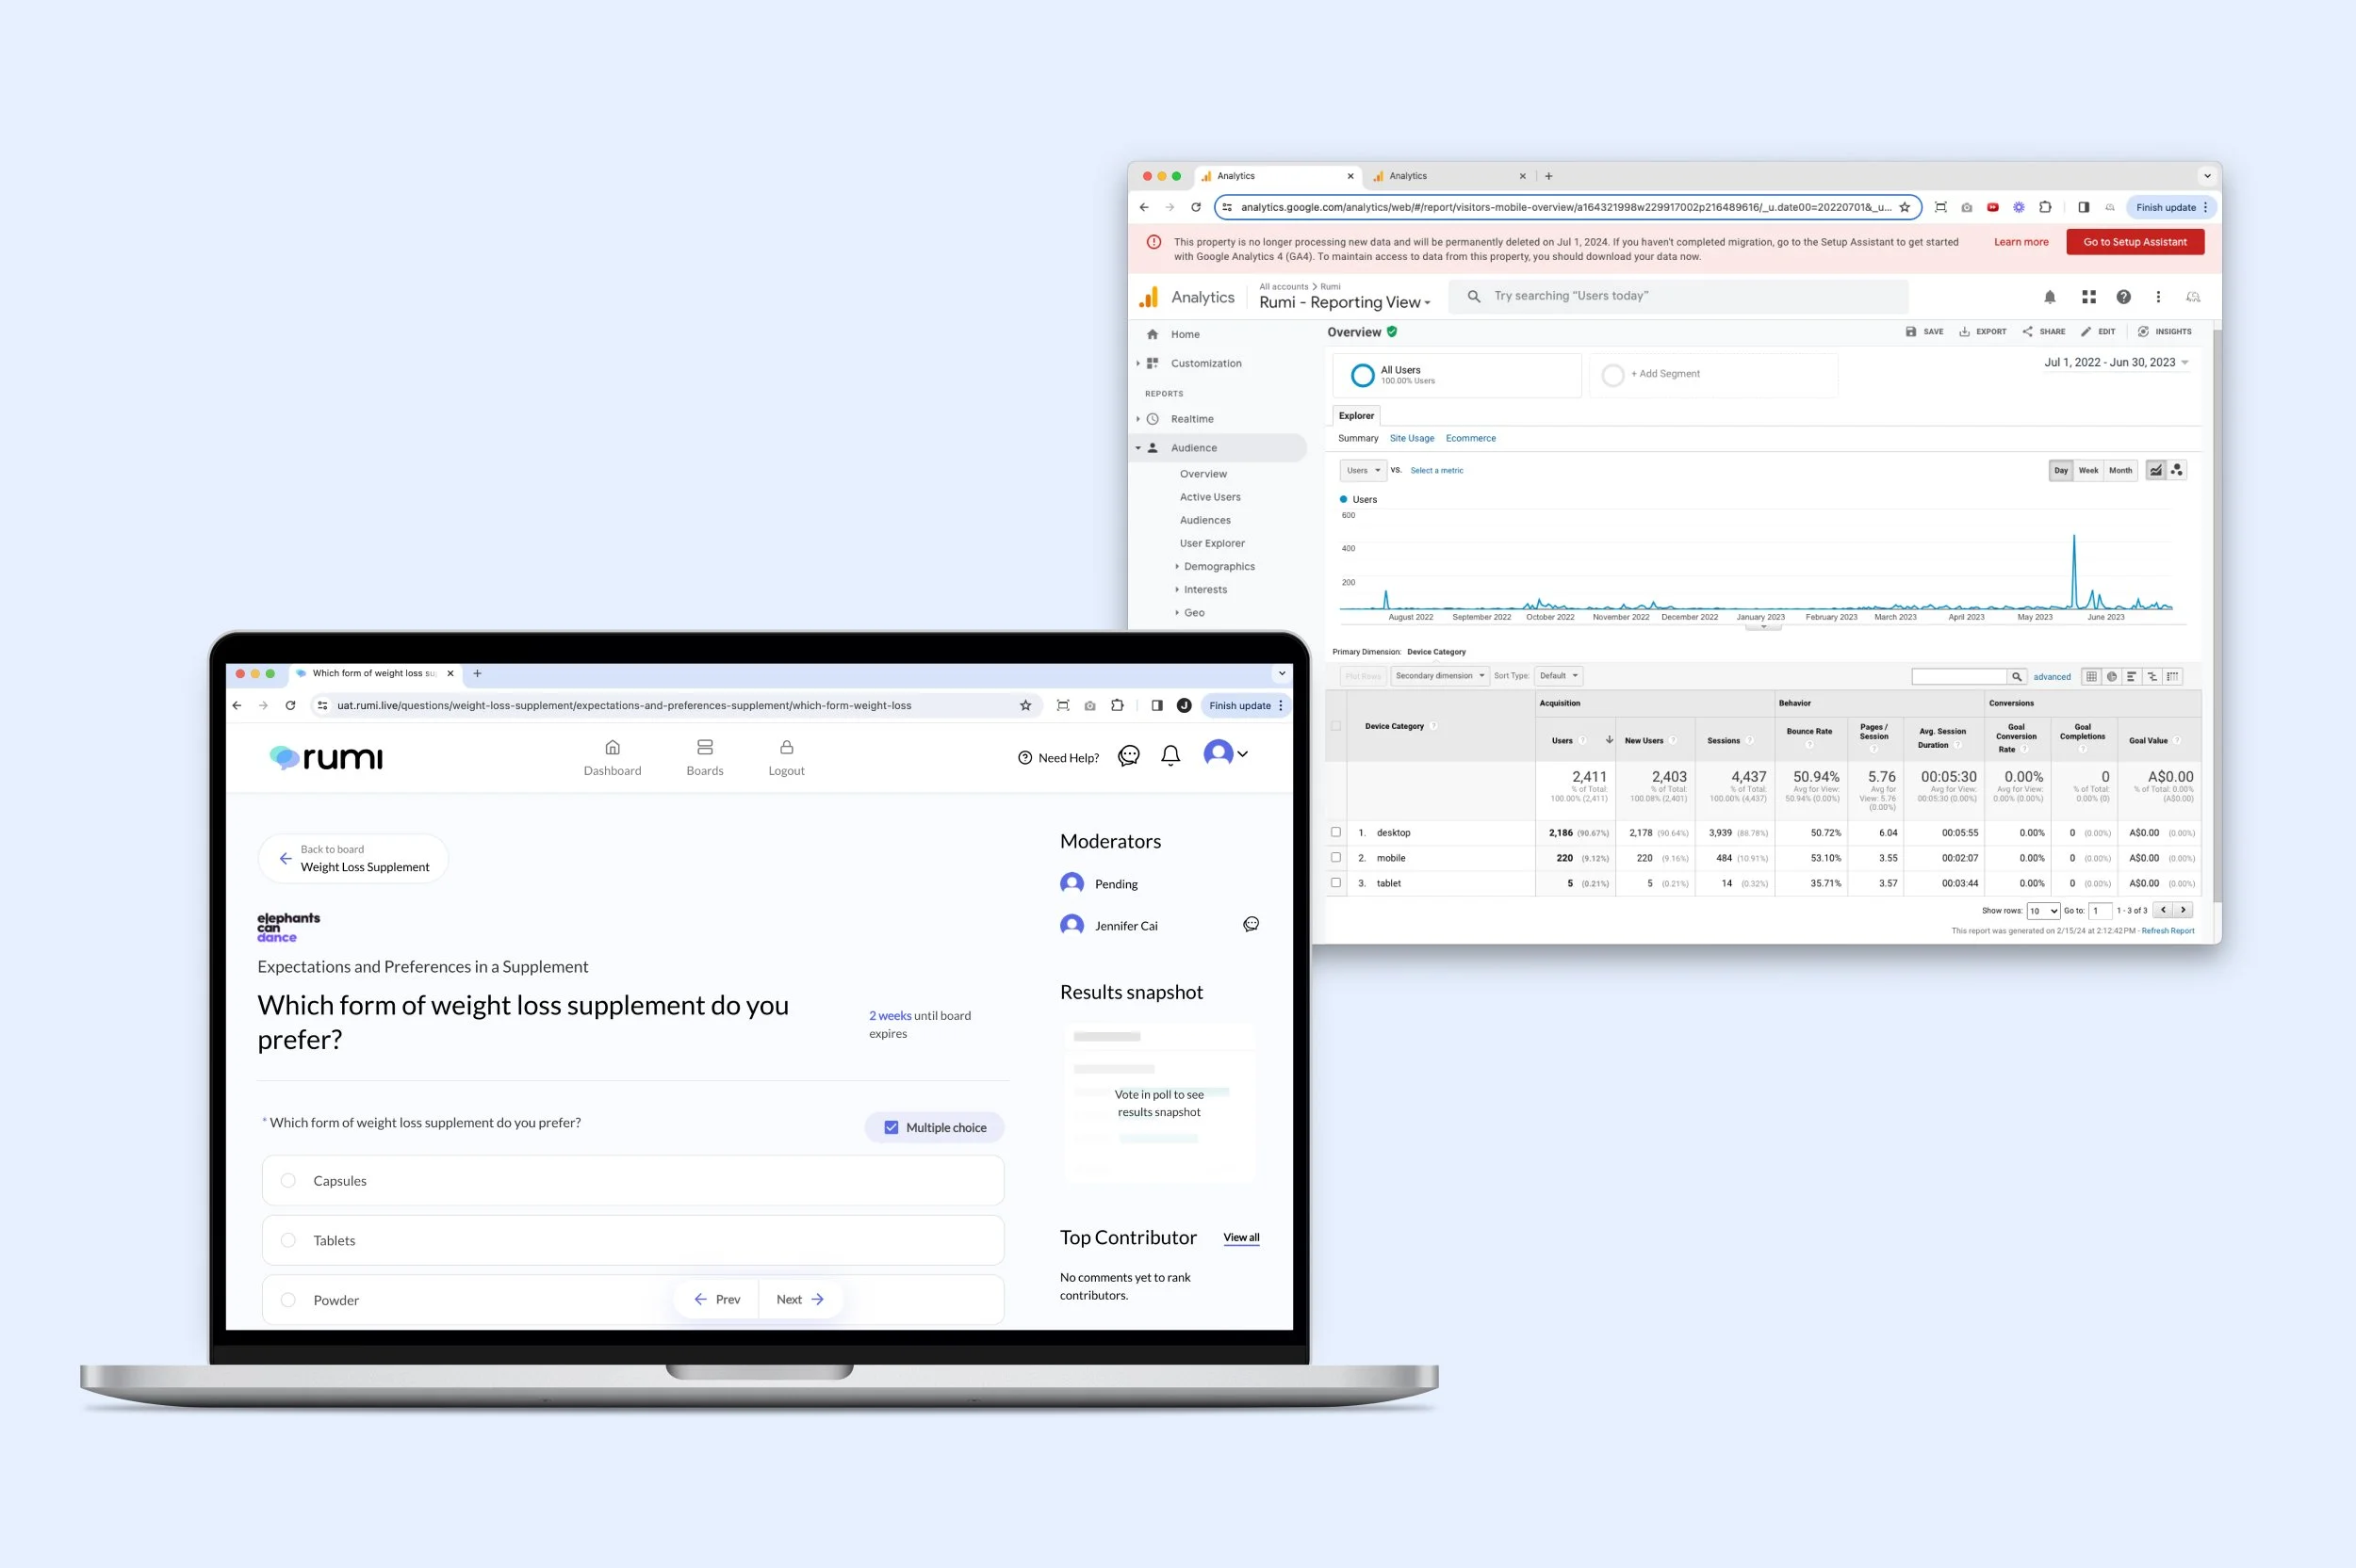Click Go to Setup Assistant button
This screenshot has width=2356, height=1568.
point(2134,242)
